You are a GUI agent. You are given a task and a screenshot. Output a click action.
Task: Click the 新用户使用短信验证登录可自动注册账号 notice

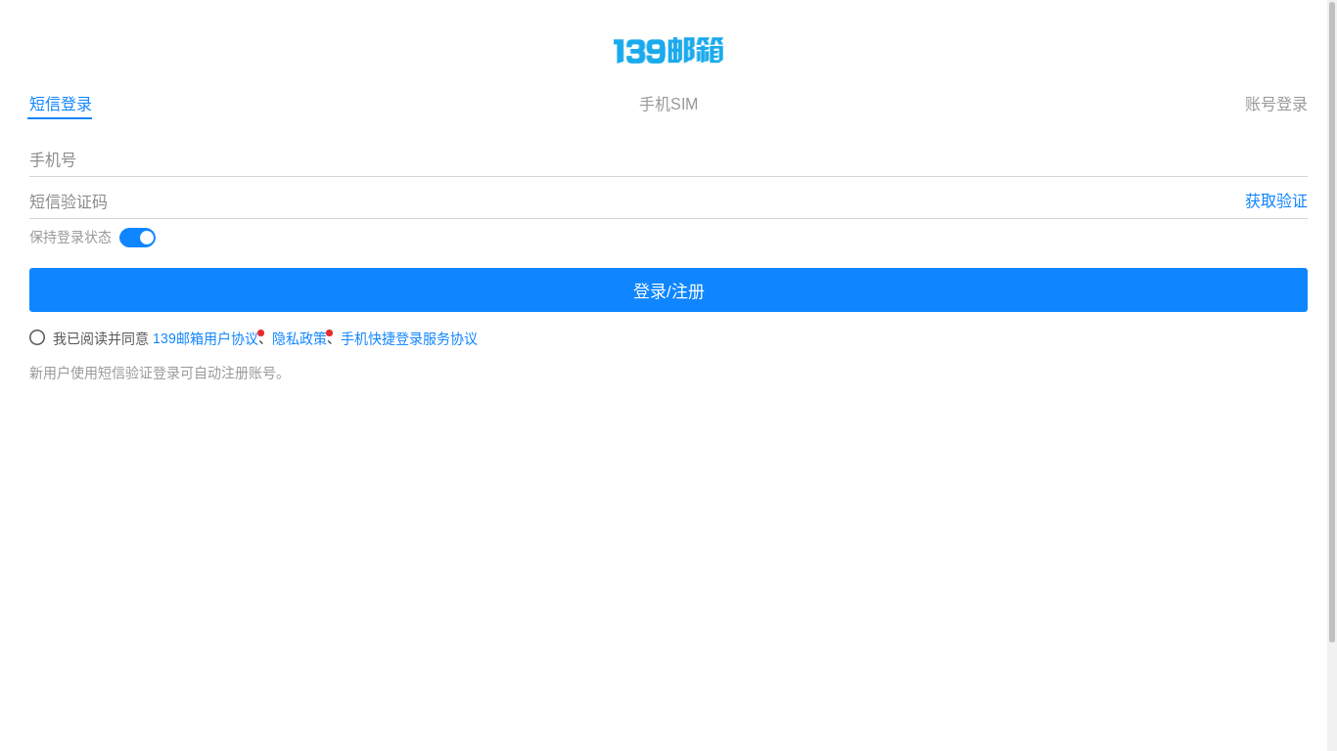click(160, 373)
